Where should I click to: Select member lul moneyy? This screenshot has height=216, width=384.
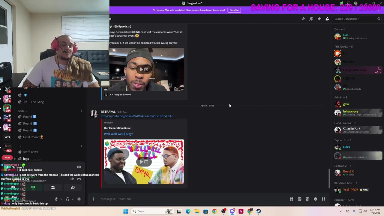click(358, 113)
